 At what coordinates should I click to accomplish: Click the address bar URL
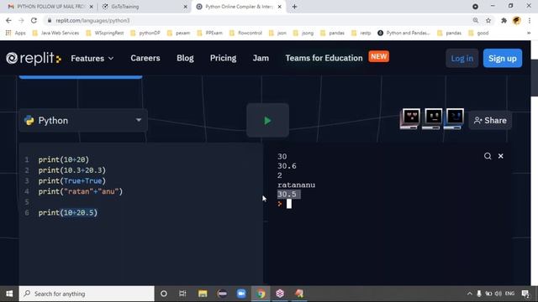[92, 20]
